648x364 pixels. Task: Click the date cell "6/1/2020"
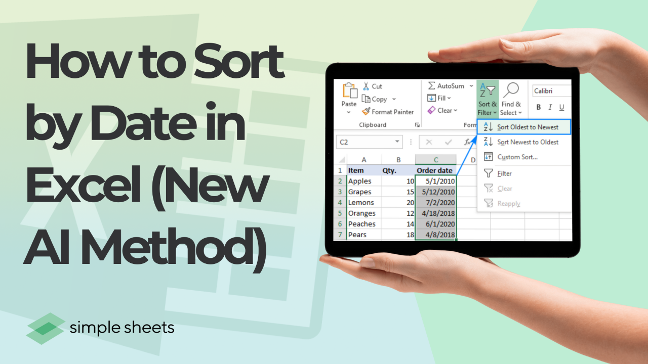(x=435, y=224)
